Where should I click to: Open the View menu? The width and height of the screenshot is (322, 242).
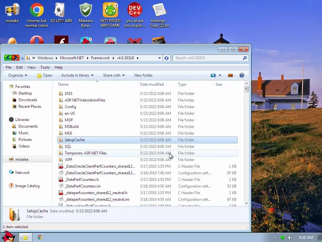coord(31,67)
